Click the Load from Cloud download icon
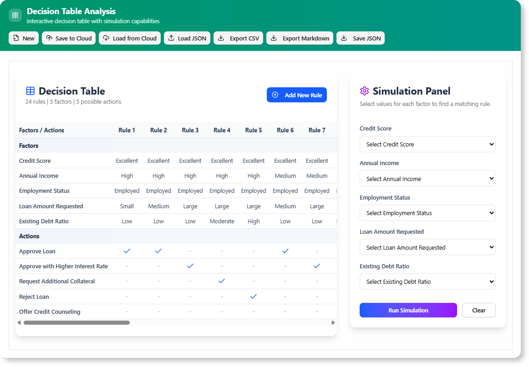 click(x=107, y=38)
